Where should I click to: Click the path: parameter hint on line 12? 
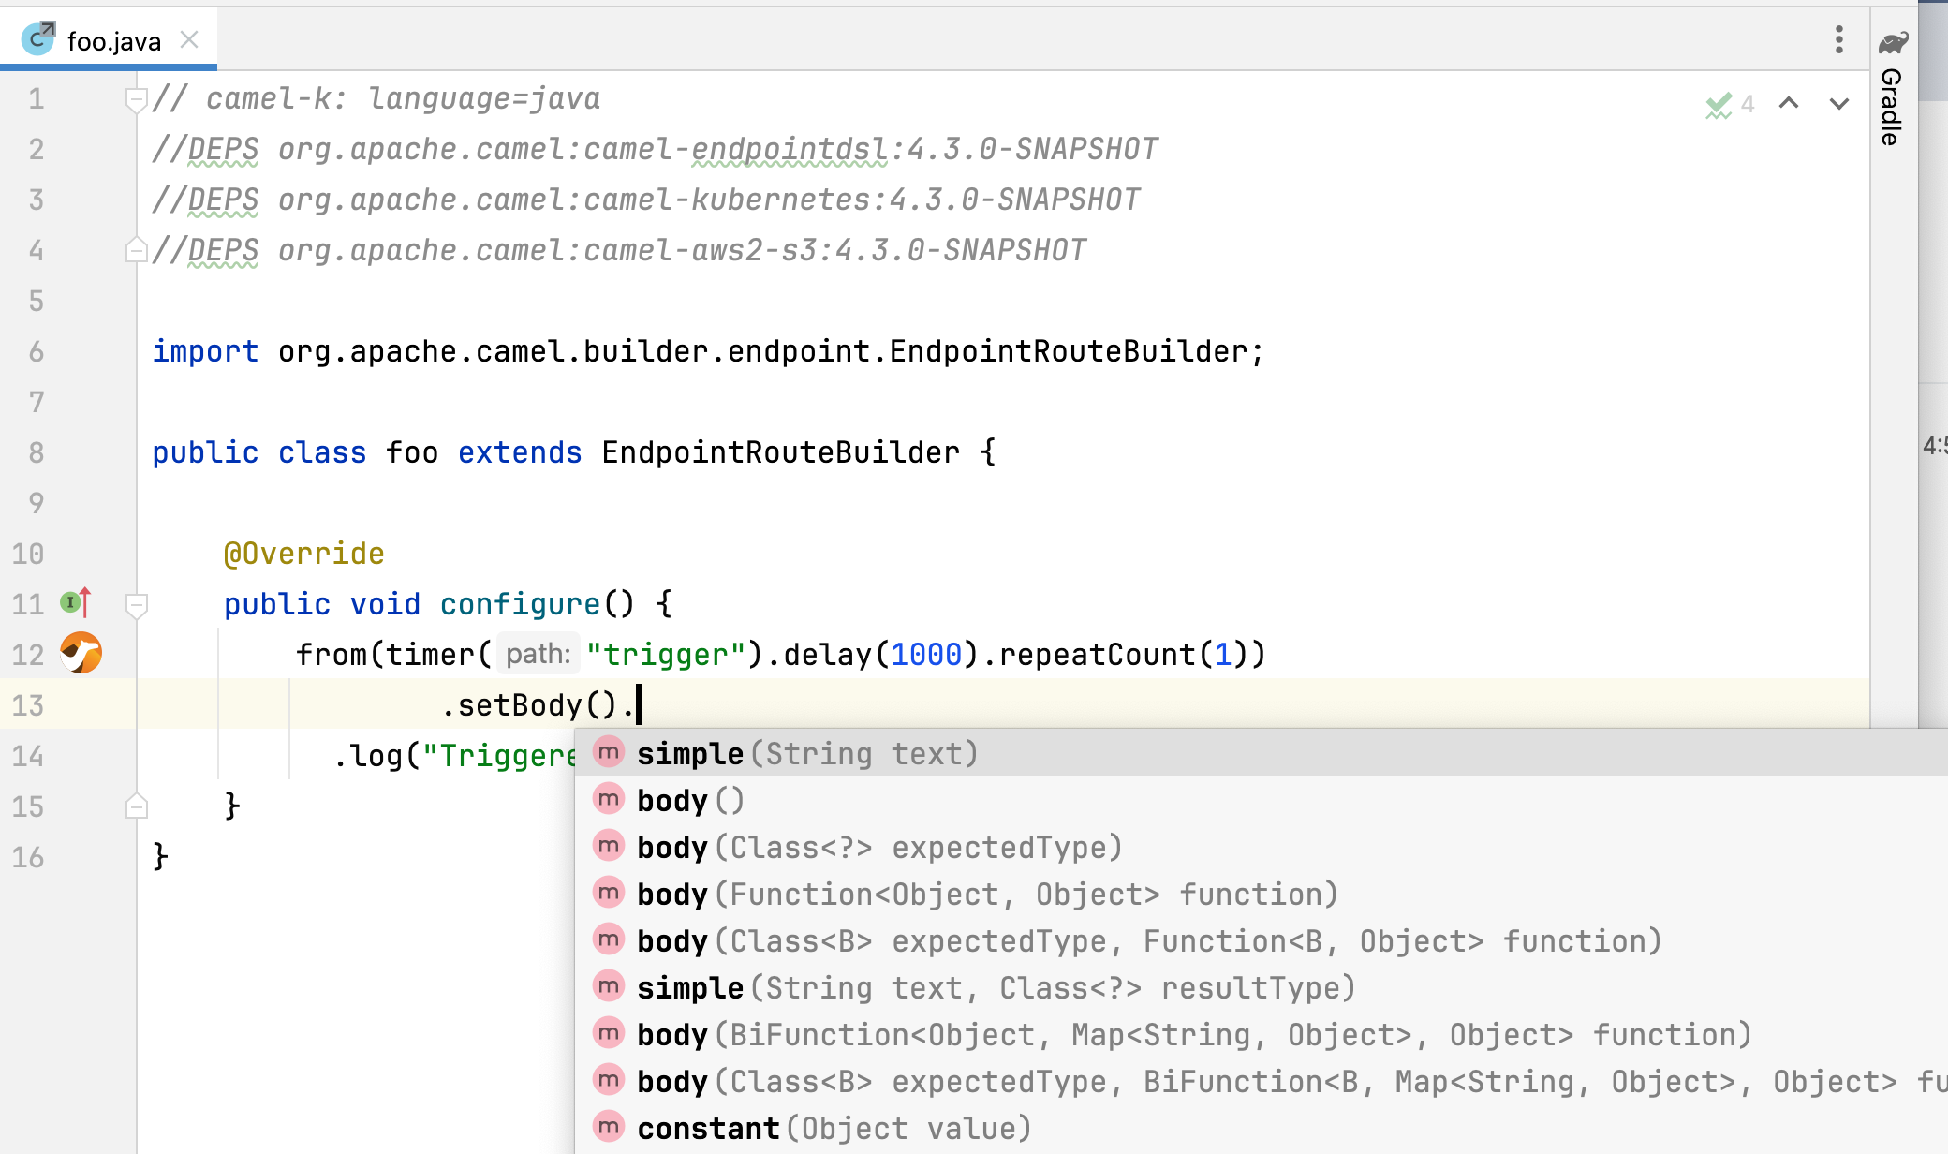point(538,654)
